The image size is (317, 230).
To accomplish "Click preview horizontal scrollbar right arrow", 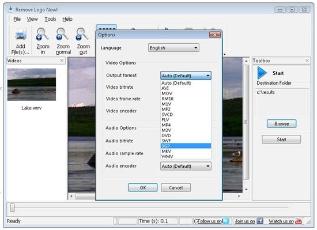I will pyautogui.click(x=239, y=196).
